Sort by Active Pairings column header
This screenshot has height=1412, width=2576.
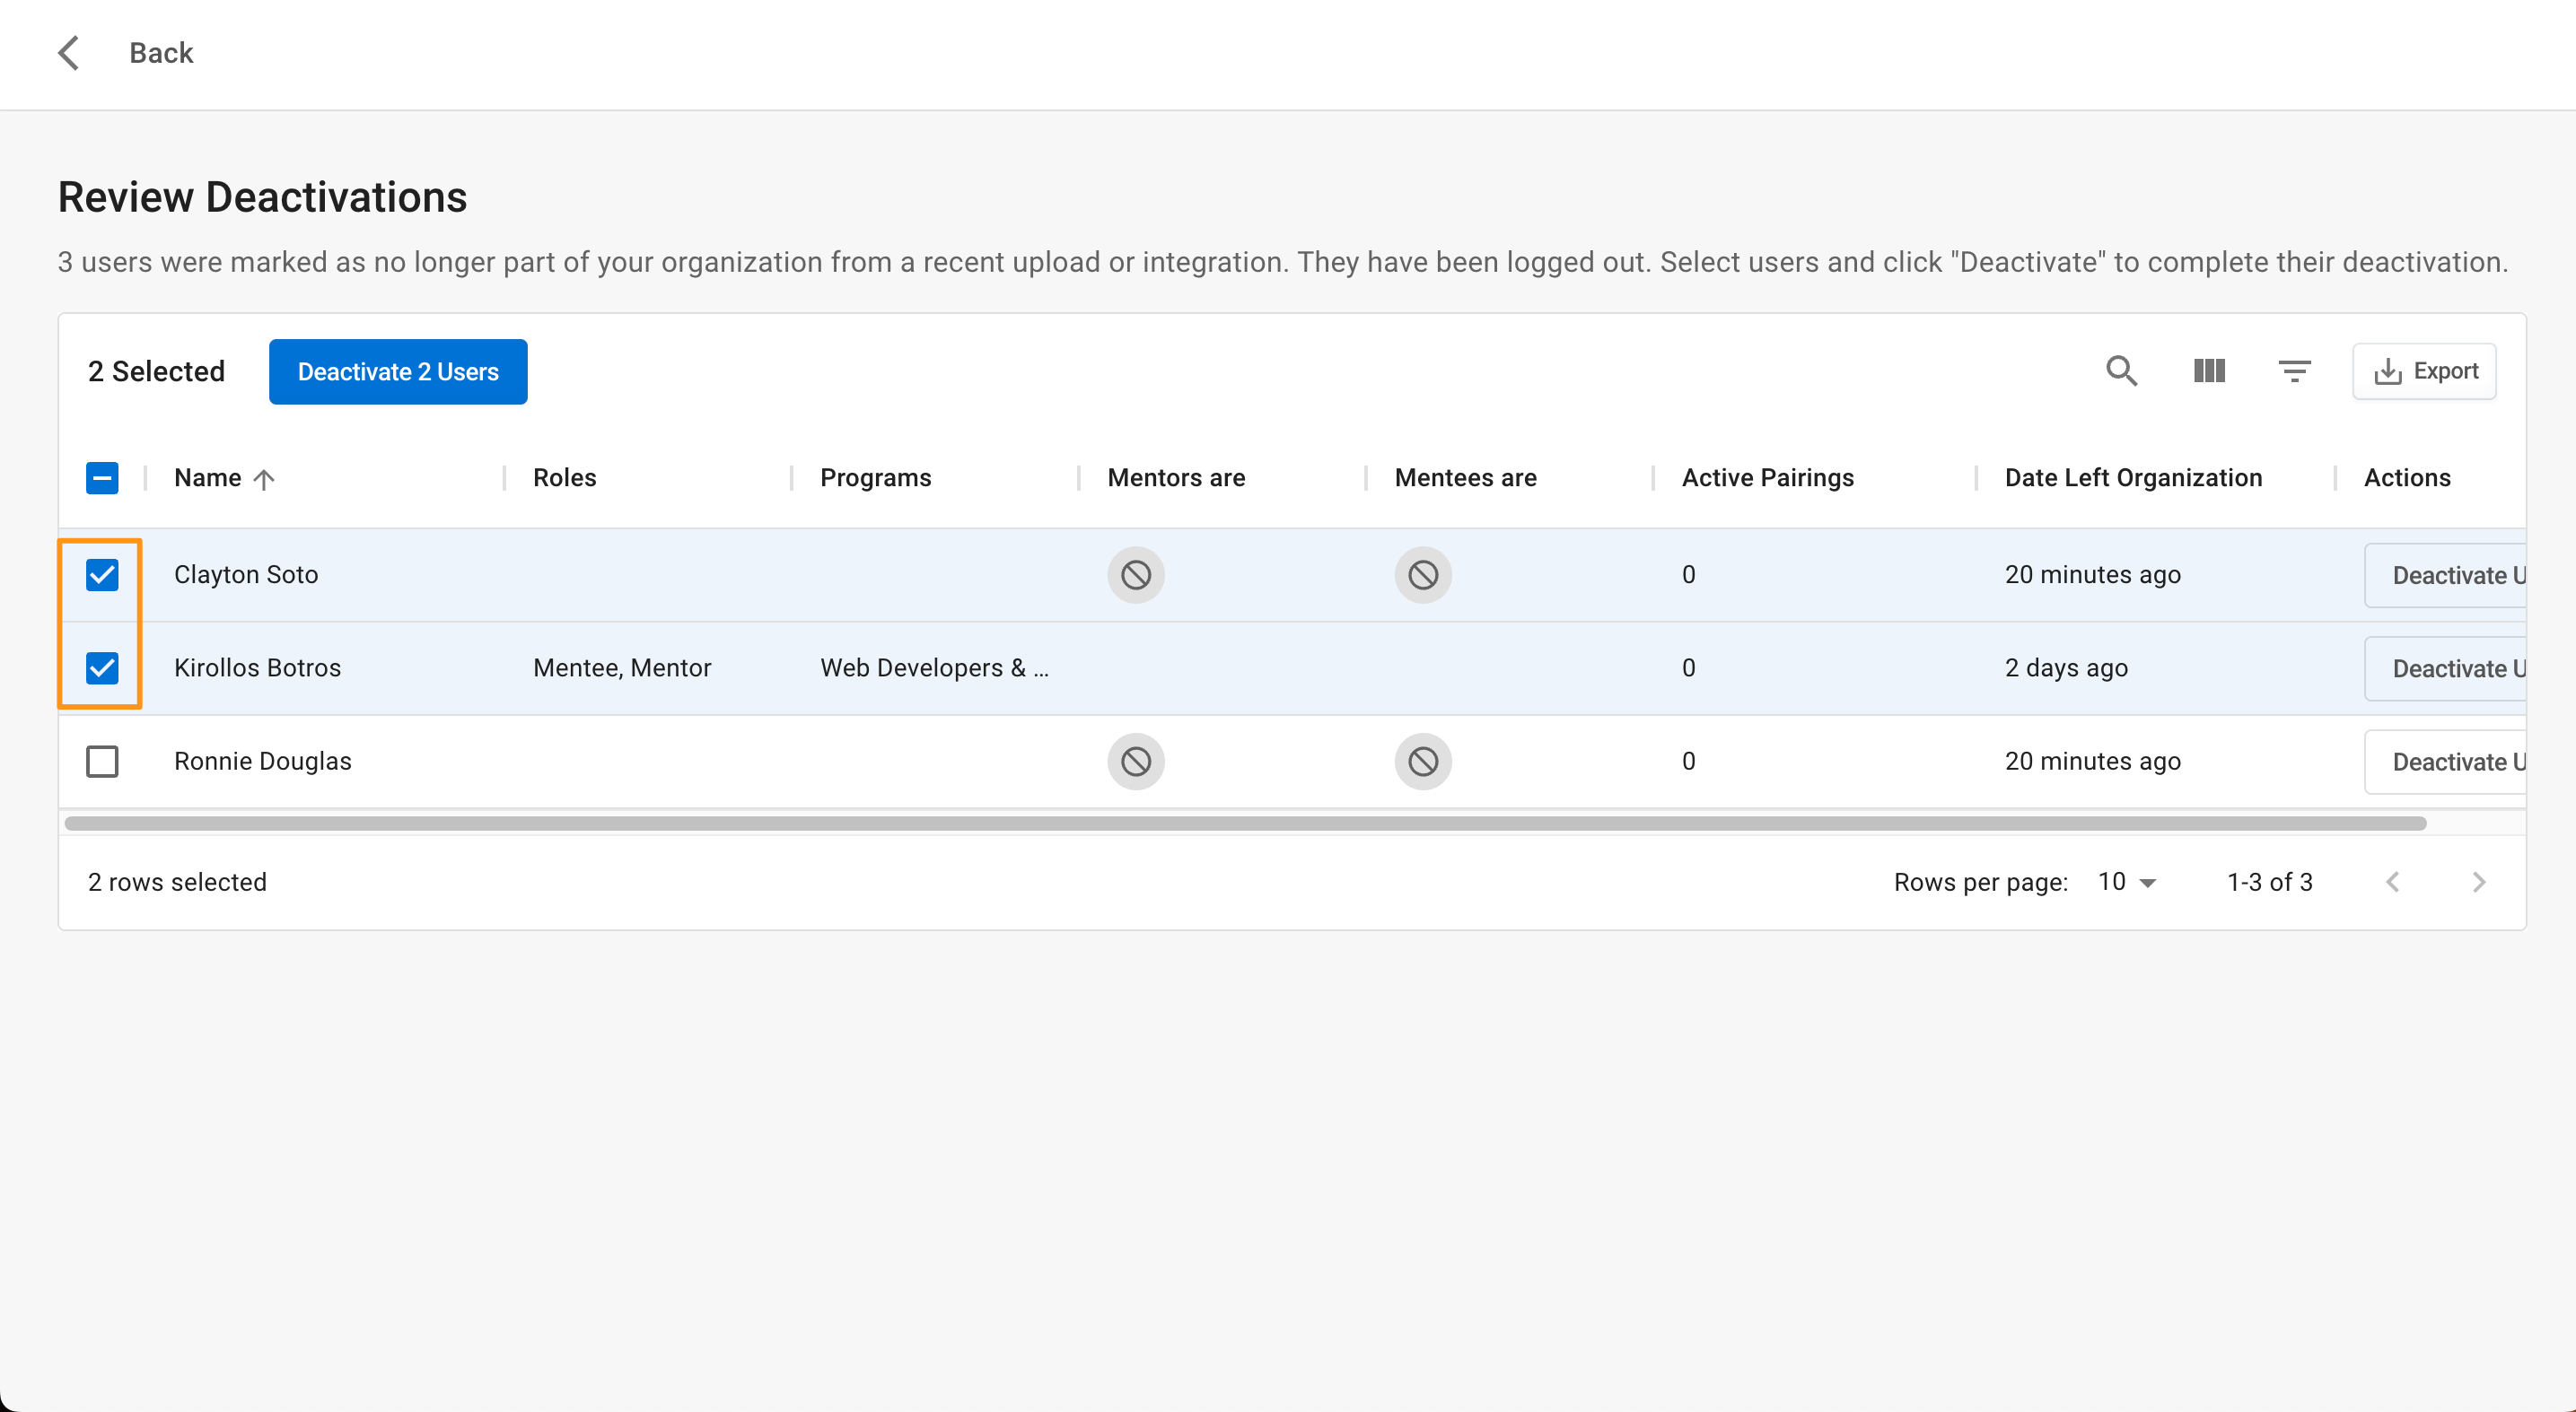click(1767, 477)
